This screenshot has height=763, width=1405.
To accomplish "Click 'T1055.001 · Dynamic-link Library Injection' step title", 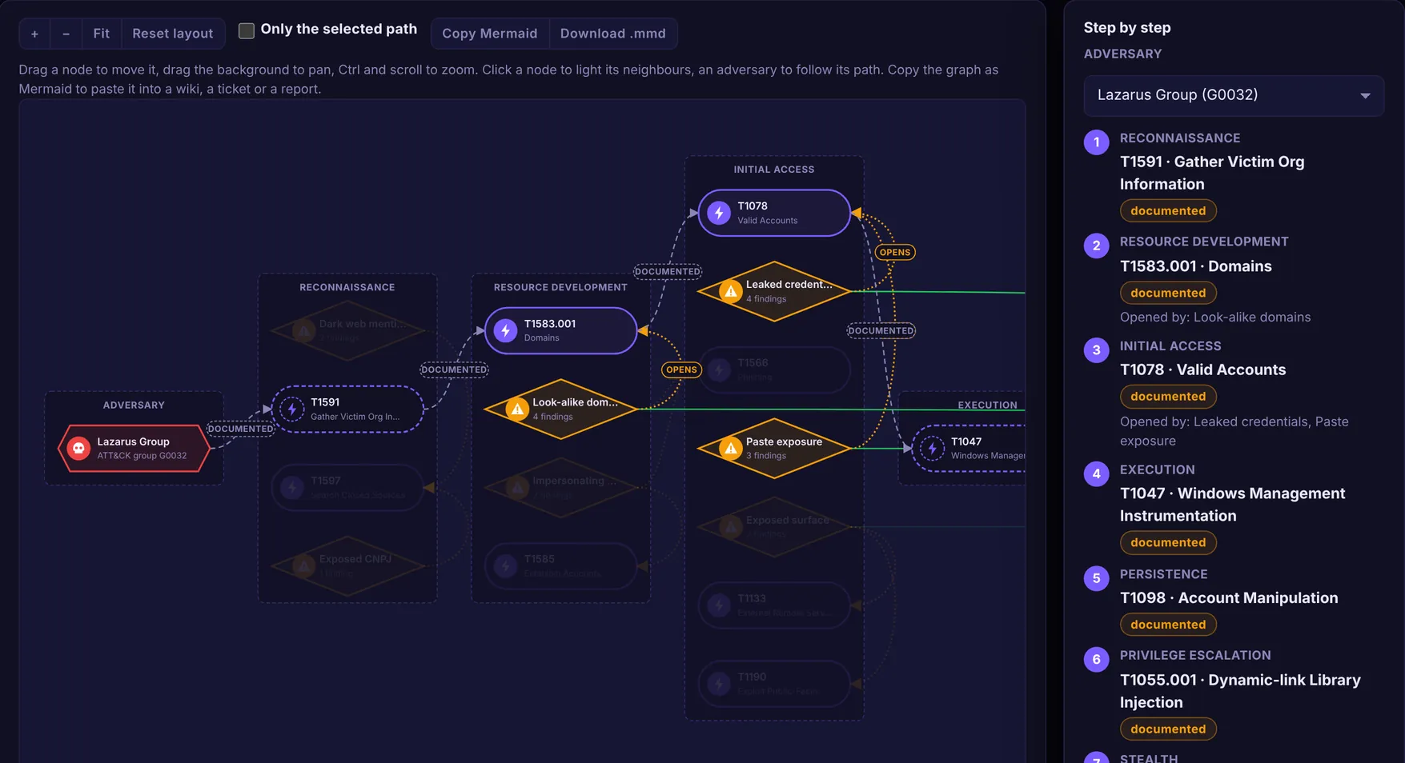I will (x=1240, y=691).
